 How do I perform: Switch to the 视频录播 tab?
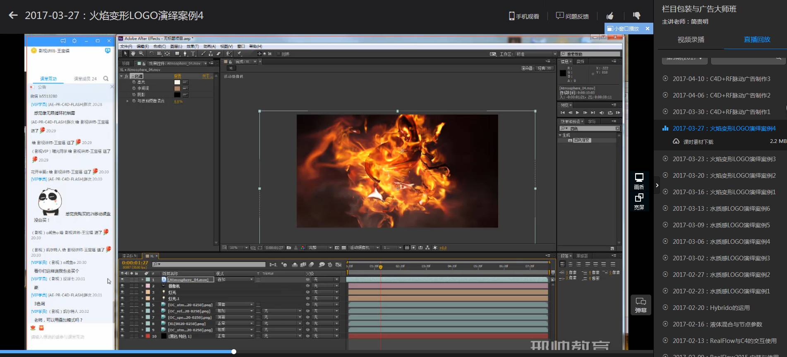point(691,40)
